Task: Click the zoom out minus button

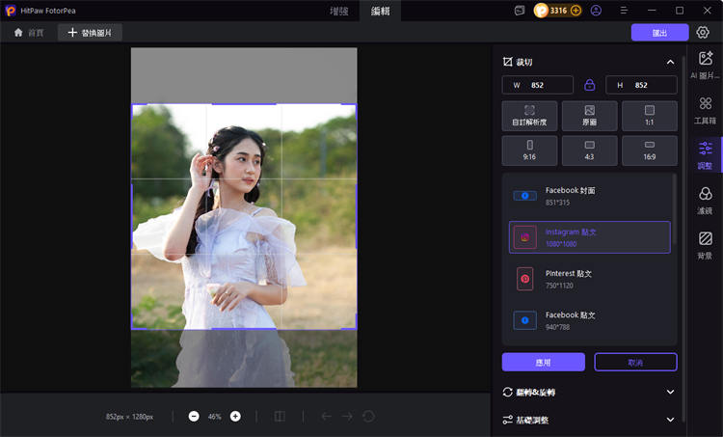Action: [194, 416]
